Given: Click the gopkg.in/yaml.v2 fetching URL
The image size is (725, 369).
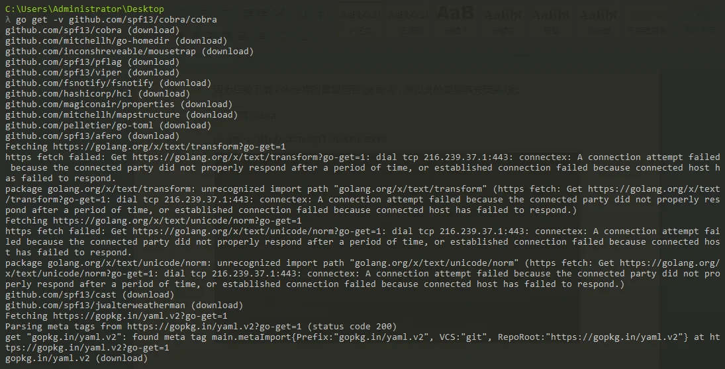Looking at the screenshot, I should [x=140, y=316].
